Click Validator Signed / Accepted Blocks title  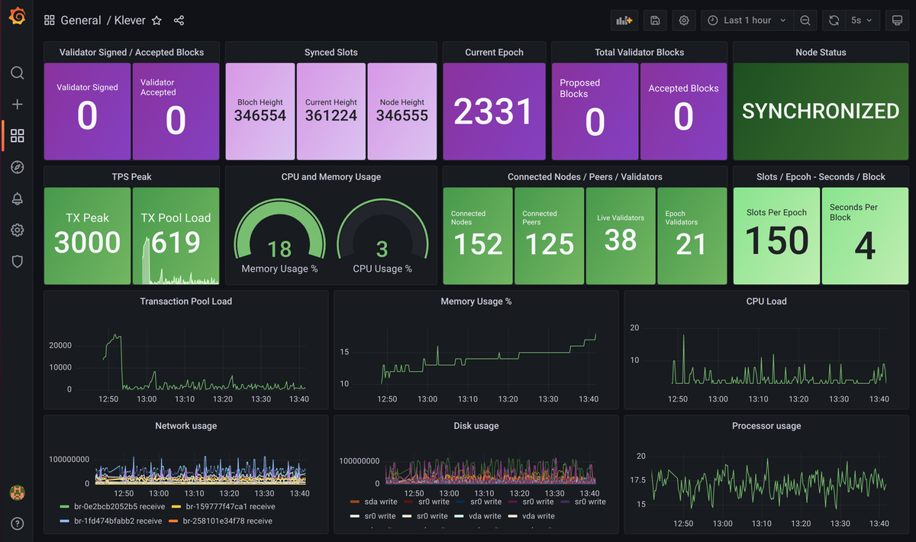pos(131,53)
